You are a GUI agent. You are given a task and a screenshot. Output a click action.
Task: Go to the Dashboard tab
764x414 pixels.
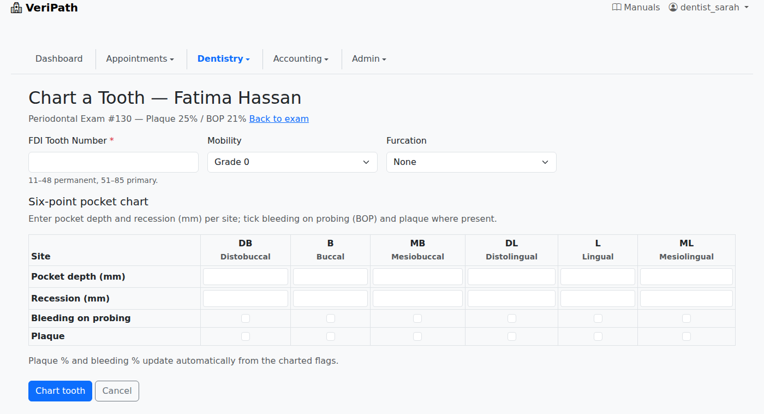pos(59,59)
